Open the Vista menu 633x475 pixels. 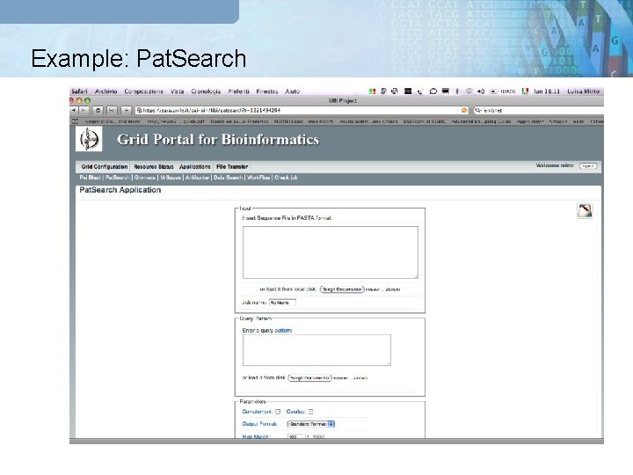(x=178, y=91)
